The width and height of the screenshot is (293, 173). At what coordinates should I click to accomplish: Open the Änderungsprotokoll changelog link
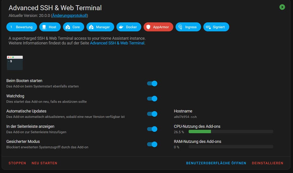point(69,16)
